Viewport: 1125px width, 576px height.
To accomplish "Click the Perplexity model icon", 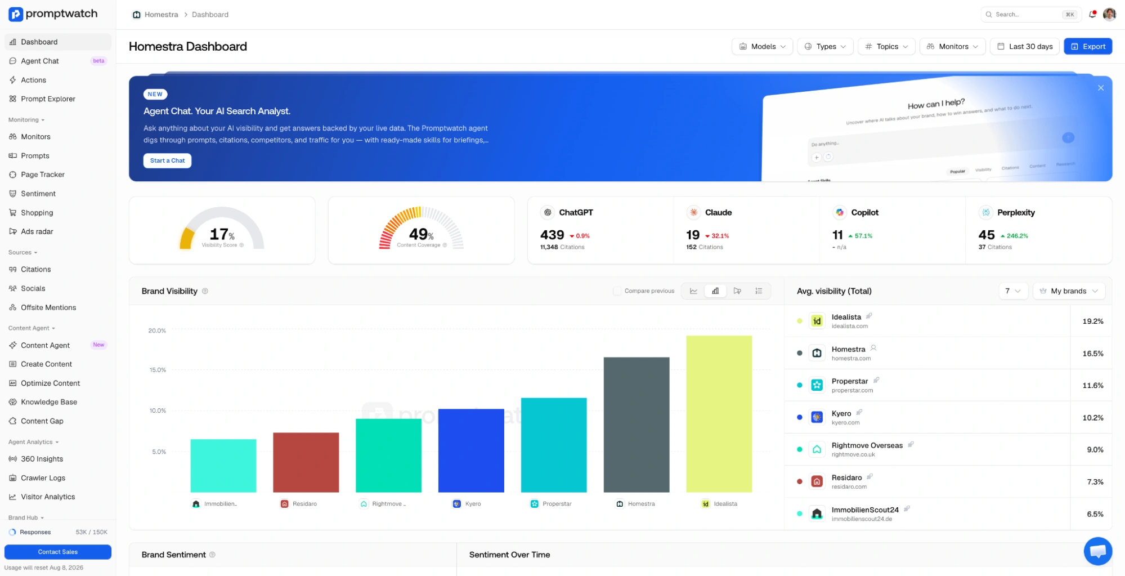I will coord(985,212).
